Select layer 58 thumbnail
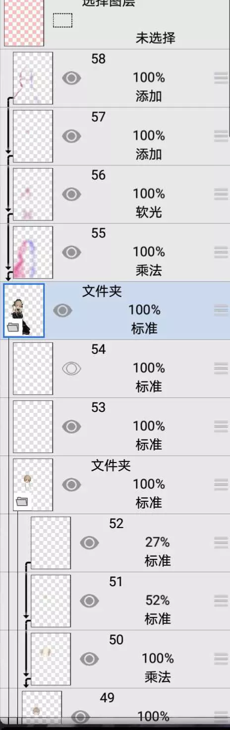The height and width of the screenshot is (730, 230). click(33, 78)
